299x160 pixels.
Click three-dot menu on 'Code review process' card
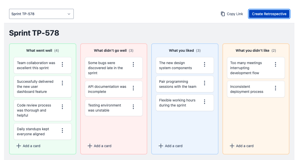[x=62, y=107]
